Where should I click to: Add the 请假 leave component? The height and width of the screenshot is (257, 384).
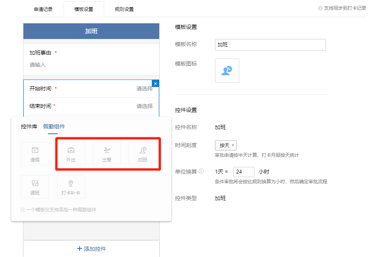point(35,154)
